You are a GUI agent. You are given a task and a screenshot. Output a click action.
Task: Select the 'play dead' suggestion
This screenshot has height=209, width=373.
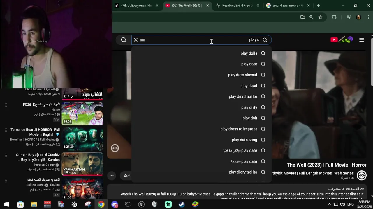pos(201,86)
